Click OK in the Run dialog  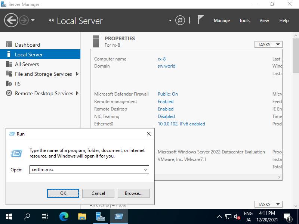(63, 193)
